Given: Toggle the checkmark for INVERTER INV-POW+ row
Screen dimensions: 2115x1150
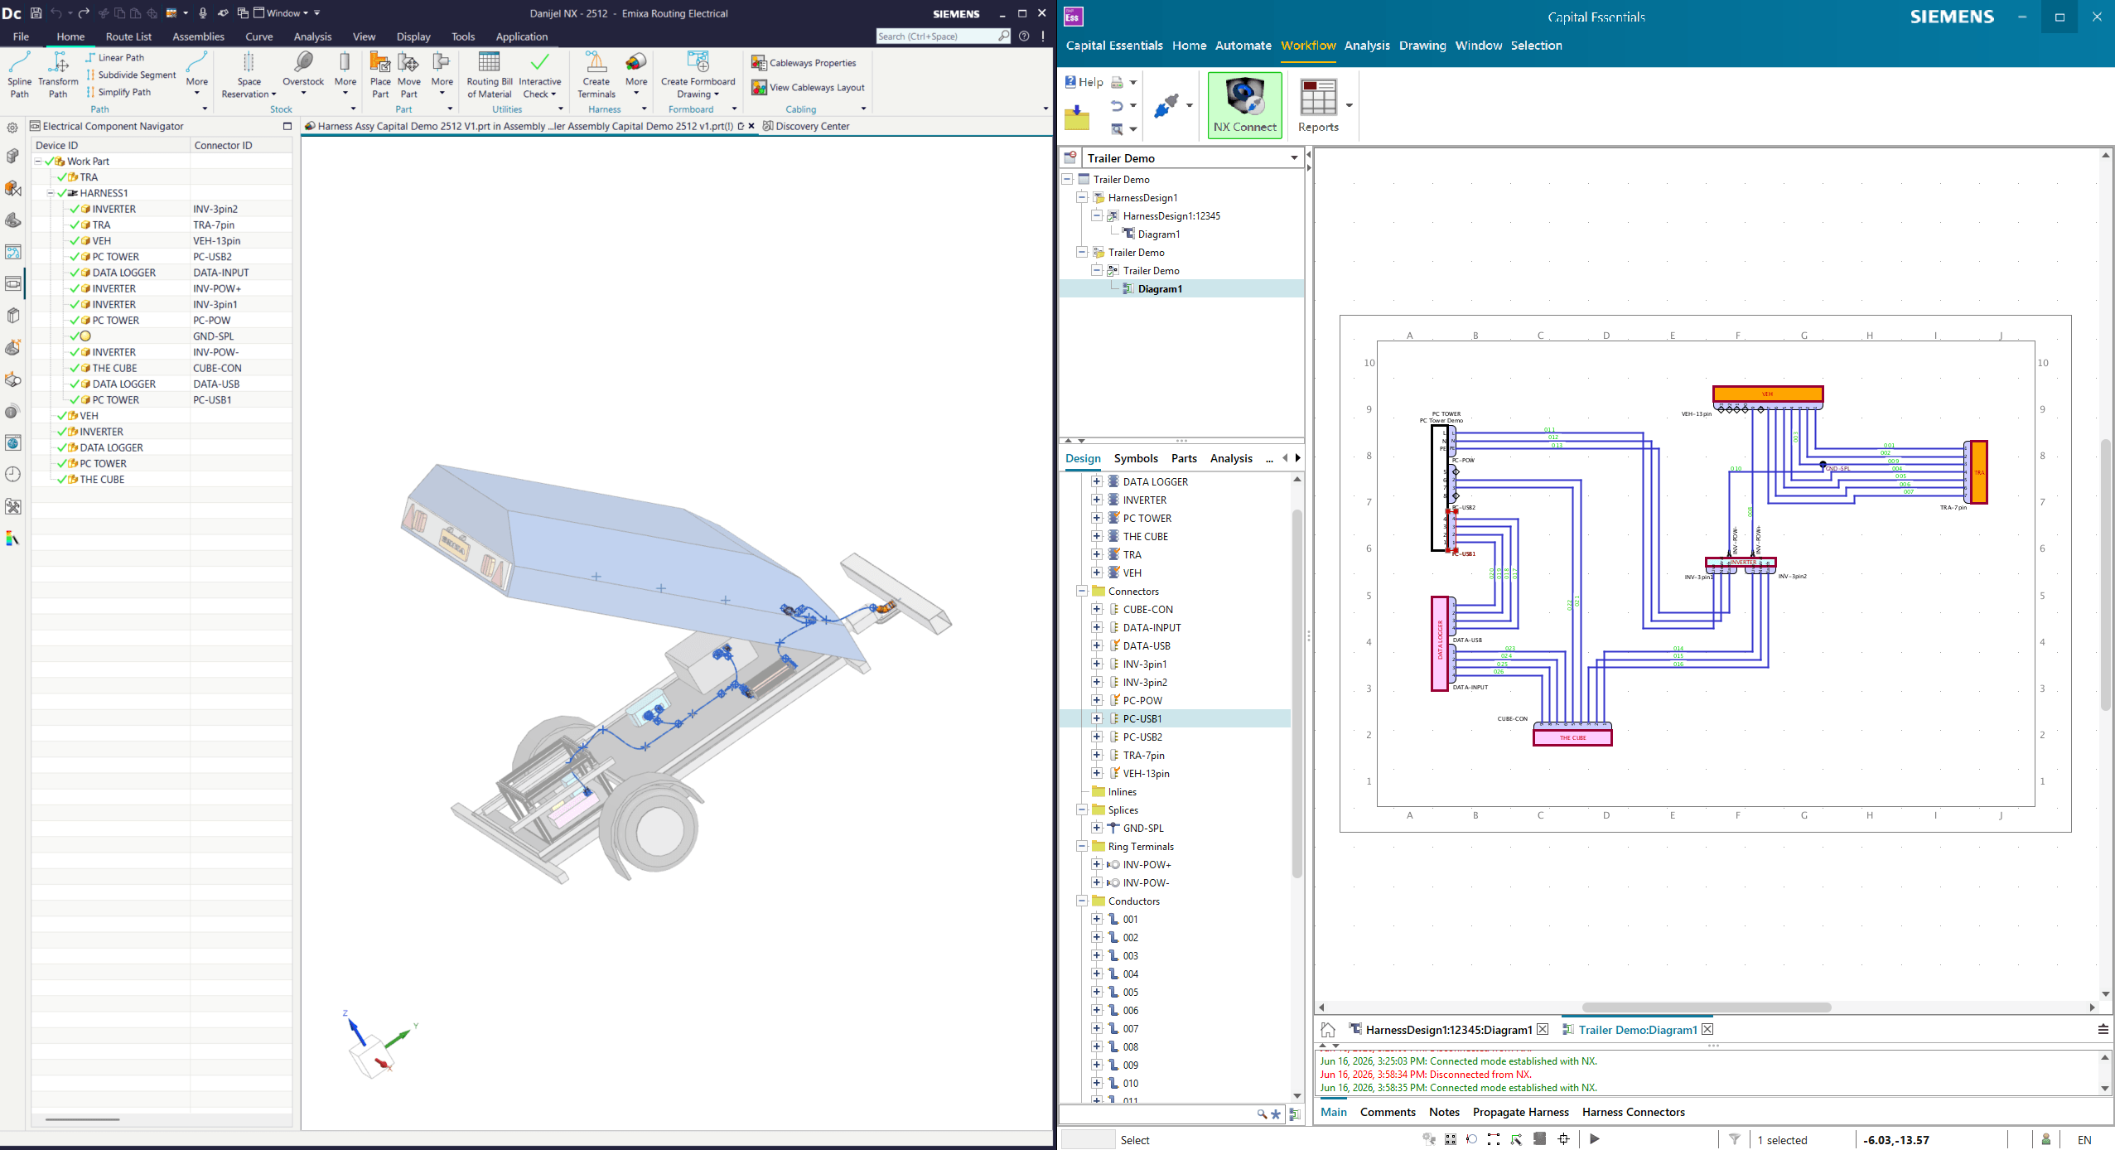Looking at the screenshot, I should pos(75,289).
